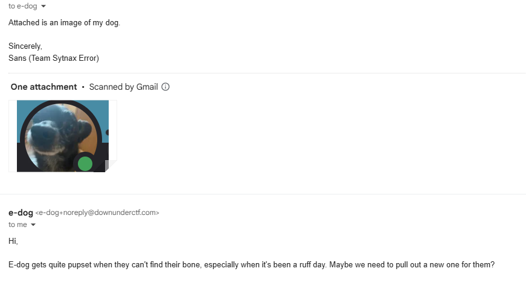Click the green status dot on attachment

point(85,163)
